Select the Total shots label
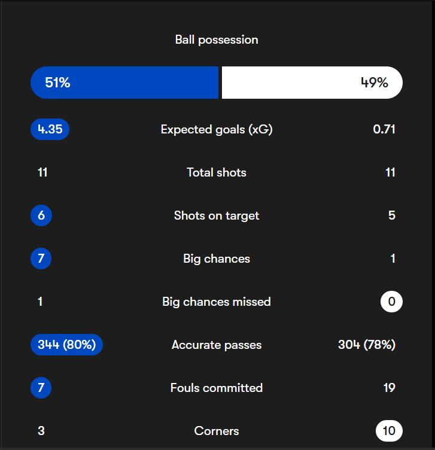 pos(217,172)
